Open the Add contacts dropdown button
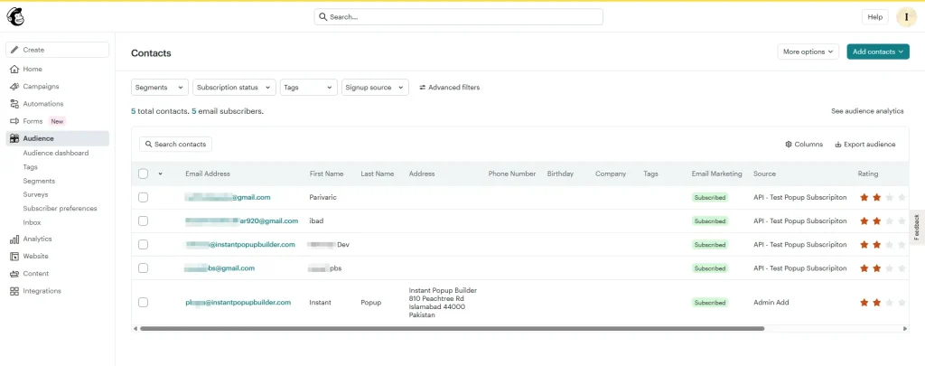The image size is (925, 366). coord(877,52)
